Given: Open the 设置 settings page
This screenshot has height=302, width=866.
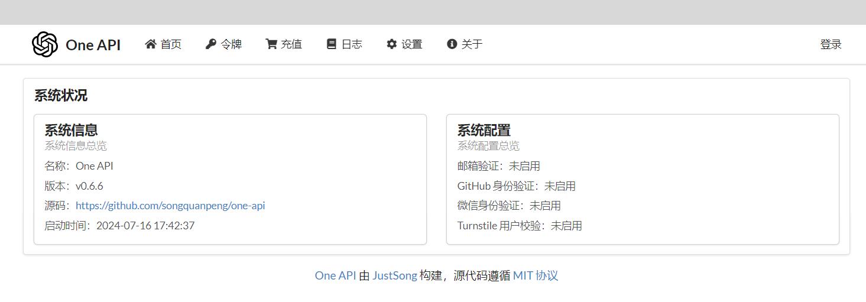Looking at the screenshot, I should click(x=404, y=44).
